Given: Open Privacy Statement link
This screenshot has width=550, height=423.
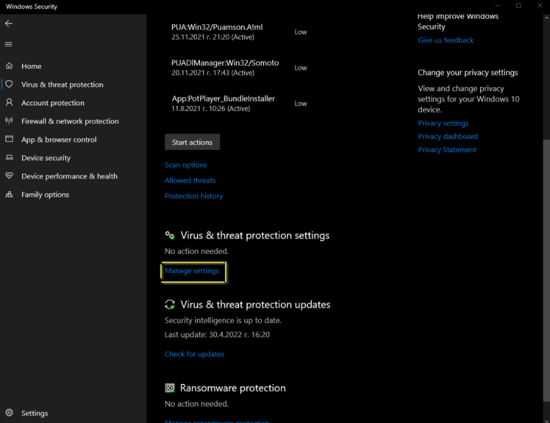Looking at the screenshot, I should (447, 150).
